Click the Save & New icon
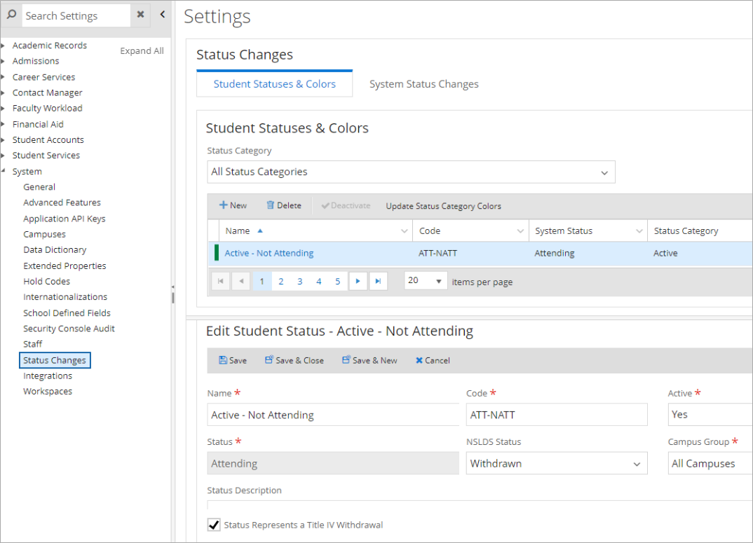Viewport: 753px width, 543px height. pyautogui.click(x=346, y=359)
